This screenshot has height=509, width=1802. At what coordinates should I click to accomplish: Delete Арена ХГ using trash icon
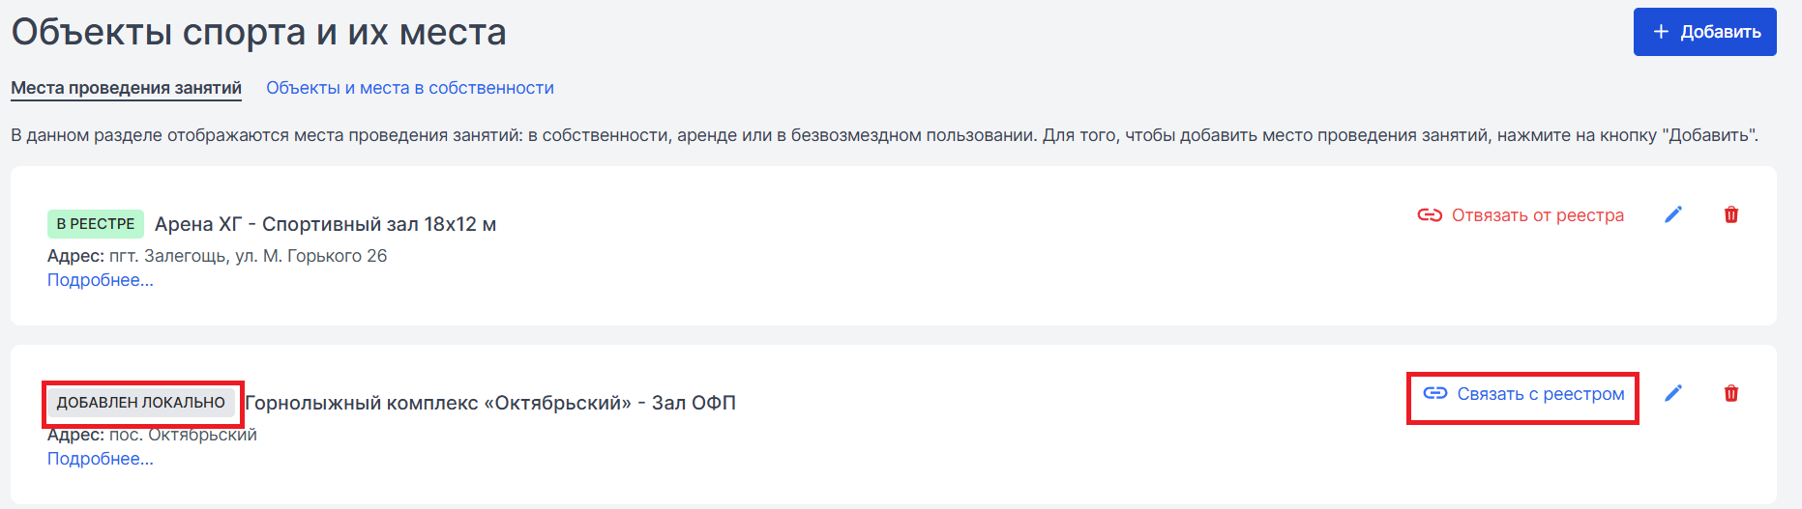click(x=1731, y=214)
